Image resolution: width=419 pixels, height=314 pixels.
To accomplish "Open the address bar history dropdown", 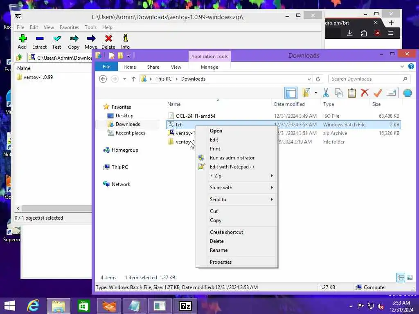I will click(x=309, y=79).
